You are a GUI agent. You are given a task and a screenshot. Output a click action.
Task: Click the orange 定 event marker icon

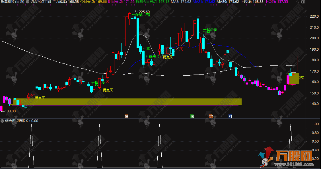pos(211,116)
